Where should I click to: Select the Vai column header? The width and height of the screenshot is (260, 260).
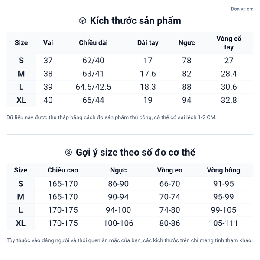pos(48,43)
